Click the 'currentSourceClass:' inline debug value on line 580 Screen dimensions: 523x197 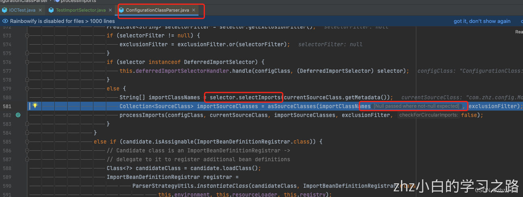tap(462, 97)
